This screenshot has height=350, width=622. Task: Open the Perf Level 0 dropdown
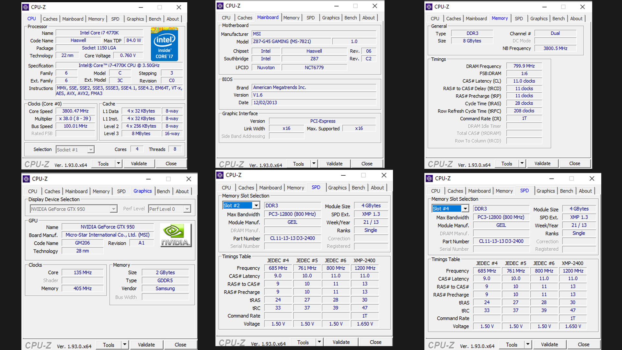(x=187, y=209)
